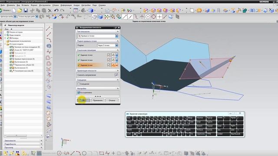Click the Reverse Direction icon in plane dialog
The image size is (278, 156).
point(116,75)
